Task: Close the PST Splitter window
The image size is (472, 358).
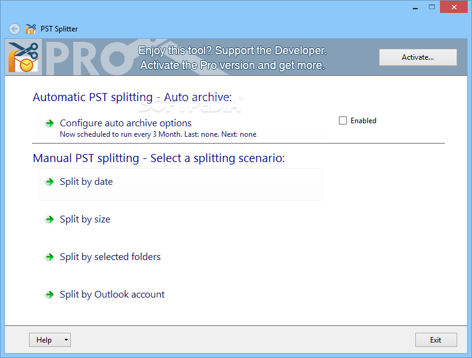Action: coord(454,7)
